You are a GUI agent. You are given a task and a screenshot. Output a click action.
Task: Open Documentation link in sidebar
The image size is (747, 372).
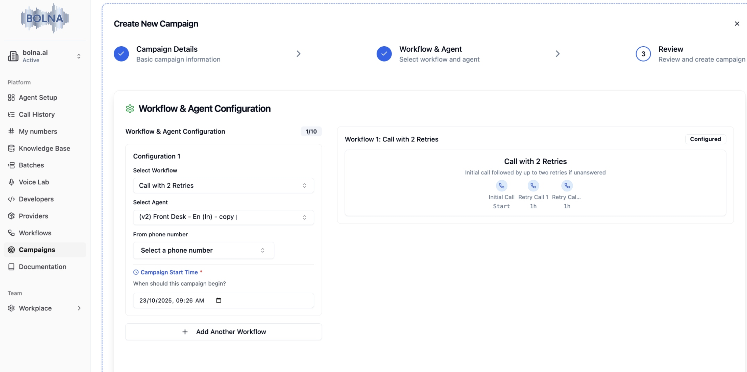(42, 267)
